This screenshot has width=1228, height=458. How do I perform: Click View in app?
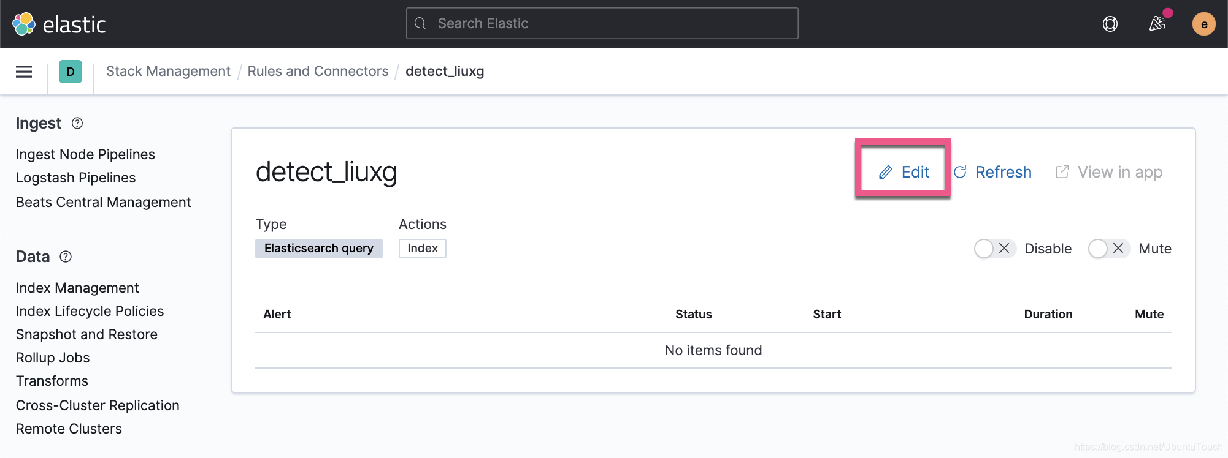(1109, 172)
